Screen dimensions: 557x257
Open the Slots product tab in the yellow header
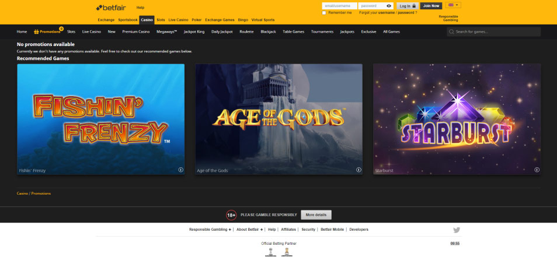161,20
